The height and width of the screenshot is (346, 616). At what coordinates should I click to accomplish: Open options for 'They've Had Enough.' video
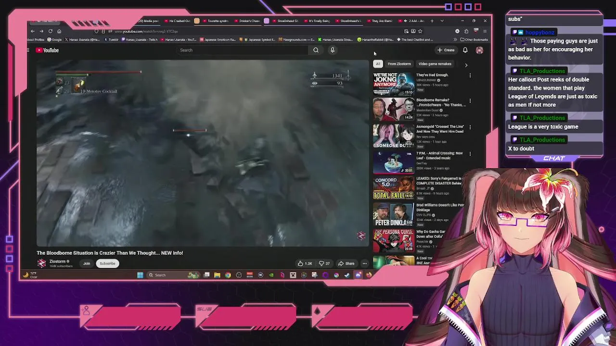(x=470, y=75)
